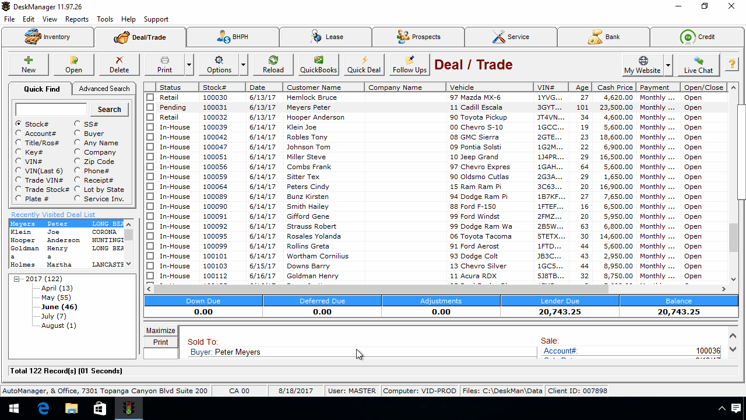Check the box for Klein Joe row

[x=150, y=127]
